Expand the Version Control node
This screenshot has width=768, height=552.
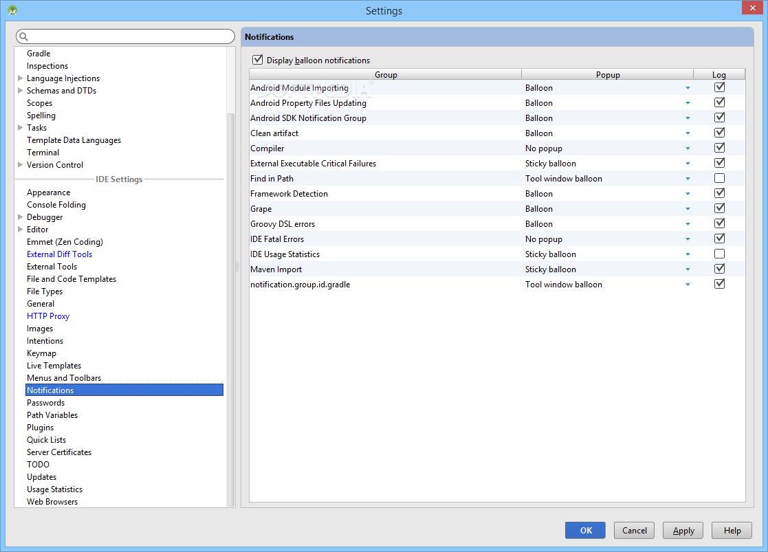point(20,164)
